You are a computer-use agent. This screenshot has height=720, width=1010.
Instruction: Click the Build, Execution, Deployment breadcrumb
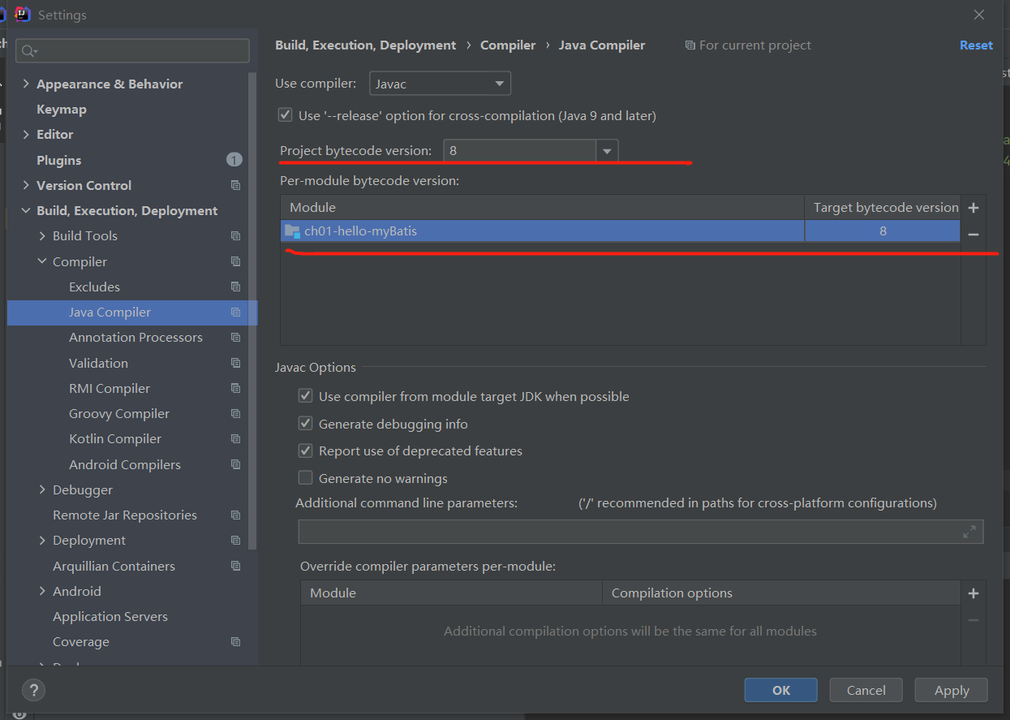coord(366,45)
